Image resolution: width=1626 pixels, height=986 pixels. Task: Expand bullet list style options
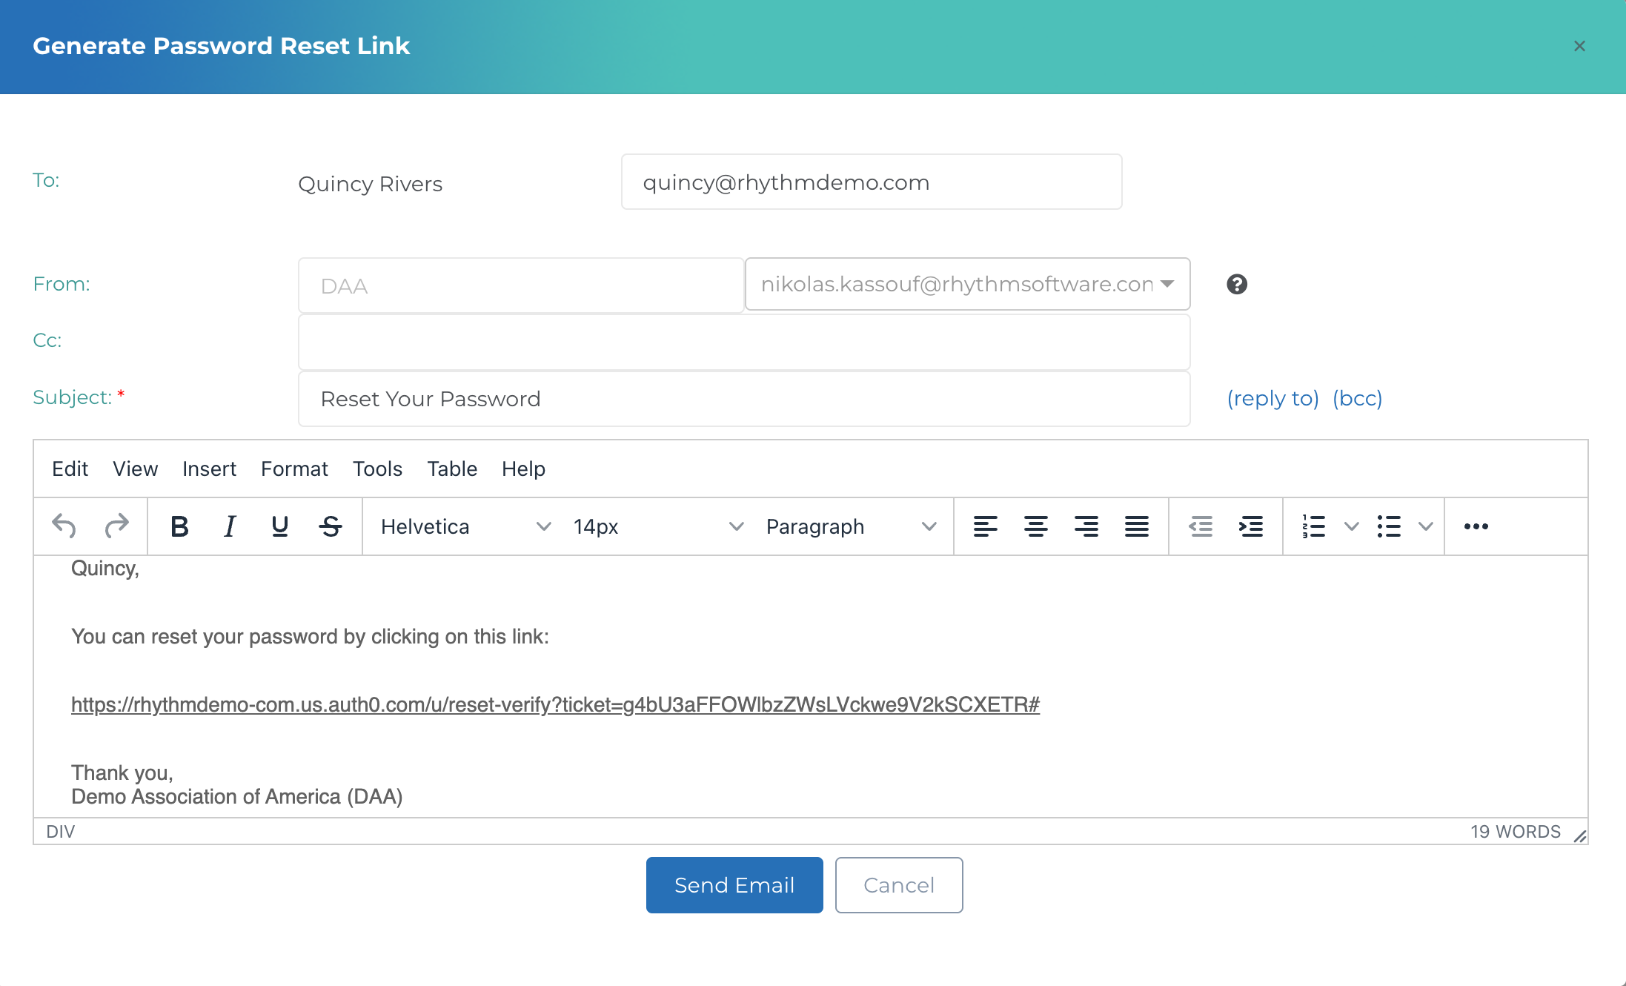coord(1426,526)
